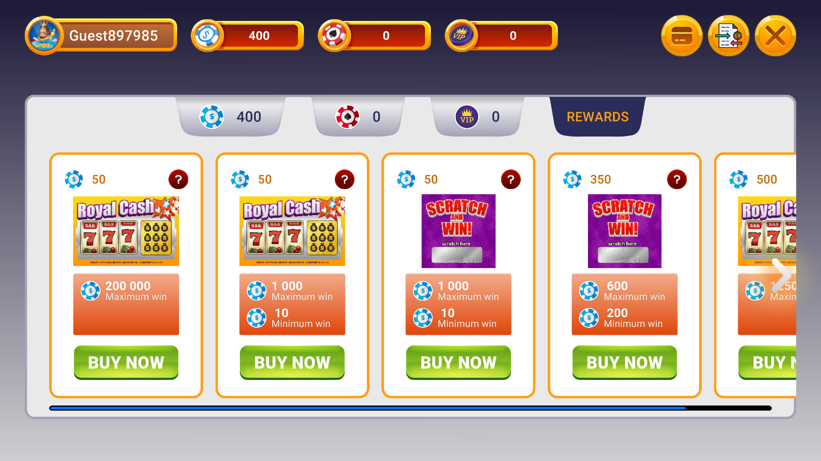Image resolution: width=821 pixels, height=461 pixels.
Task: Select the red chips 0 tab
Action: point(358,117)
